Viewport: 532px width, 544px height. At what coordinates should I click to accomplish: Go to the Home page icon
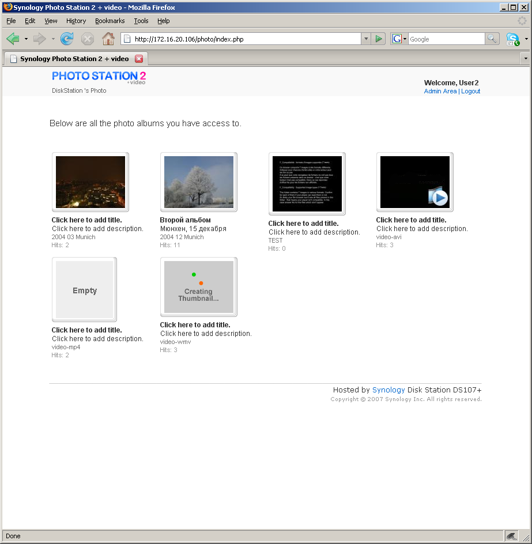coord(108,39)
